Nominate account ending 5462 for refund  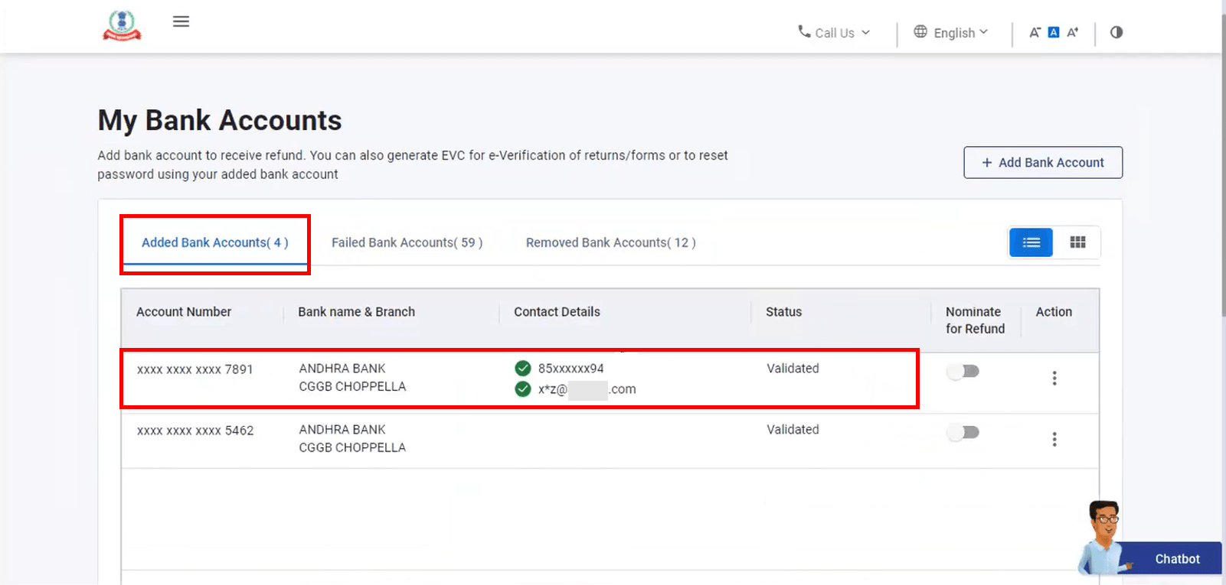963,433
